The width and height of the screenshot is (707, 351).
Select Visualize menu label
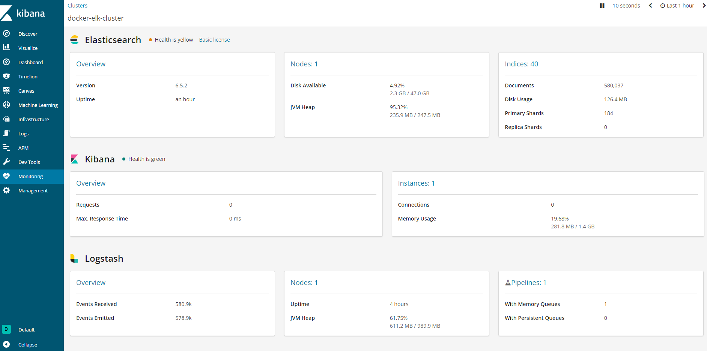point(28,48)
